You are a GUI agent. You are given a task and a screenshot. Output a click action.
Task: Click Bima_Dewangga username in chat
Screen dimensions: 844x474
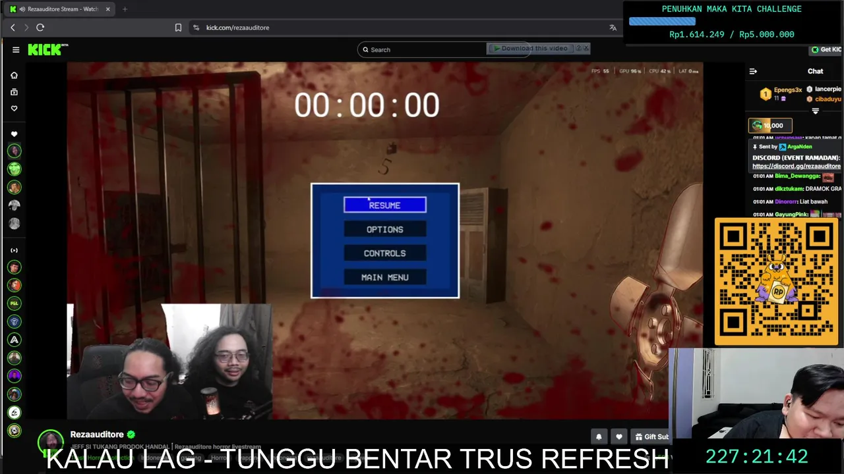point(797,176)
